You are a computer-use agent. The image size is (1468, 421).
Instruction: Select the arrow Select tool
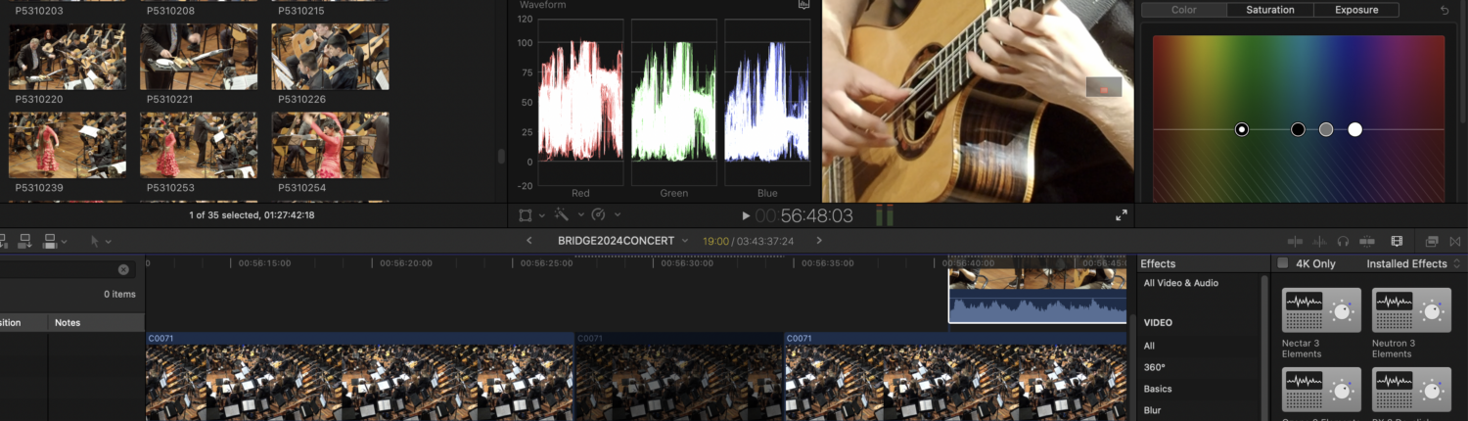pyautogui.click(x=95, y=241)
